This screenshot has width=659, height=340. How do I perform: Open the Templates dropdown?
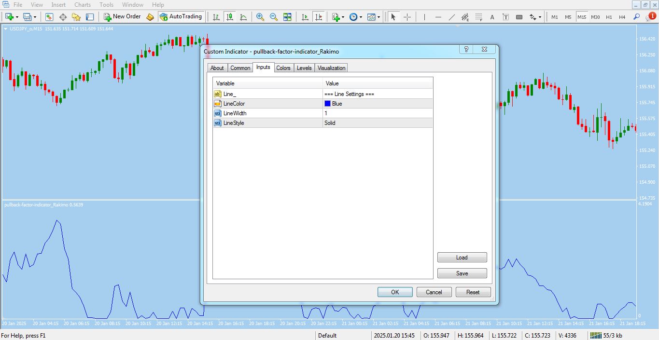[x=379, y=17]
